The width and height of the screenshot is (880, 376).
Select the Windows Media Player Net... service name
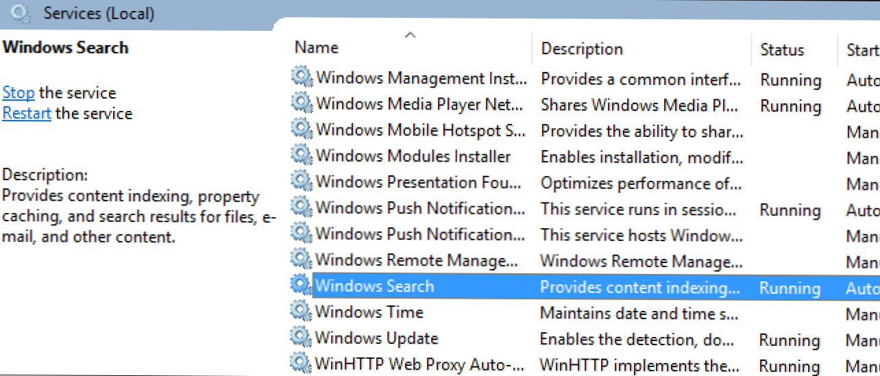(421, 104)
